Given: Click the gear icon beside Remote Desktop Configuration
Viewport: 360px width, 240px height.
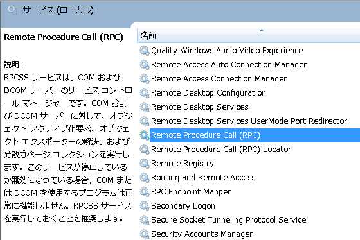Looking at the screenshot, I should pos(145,93).
